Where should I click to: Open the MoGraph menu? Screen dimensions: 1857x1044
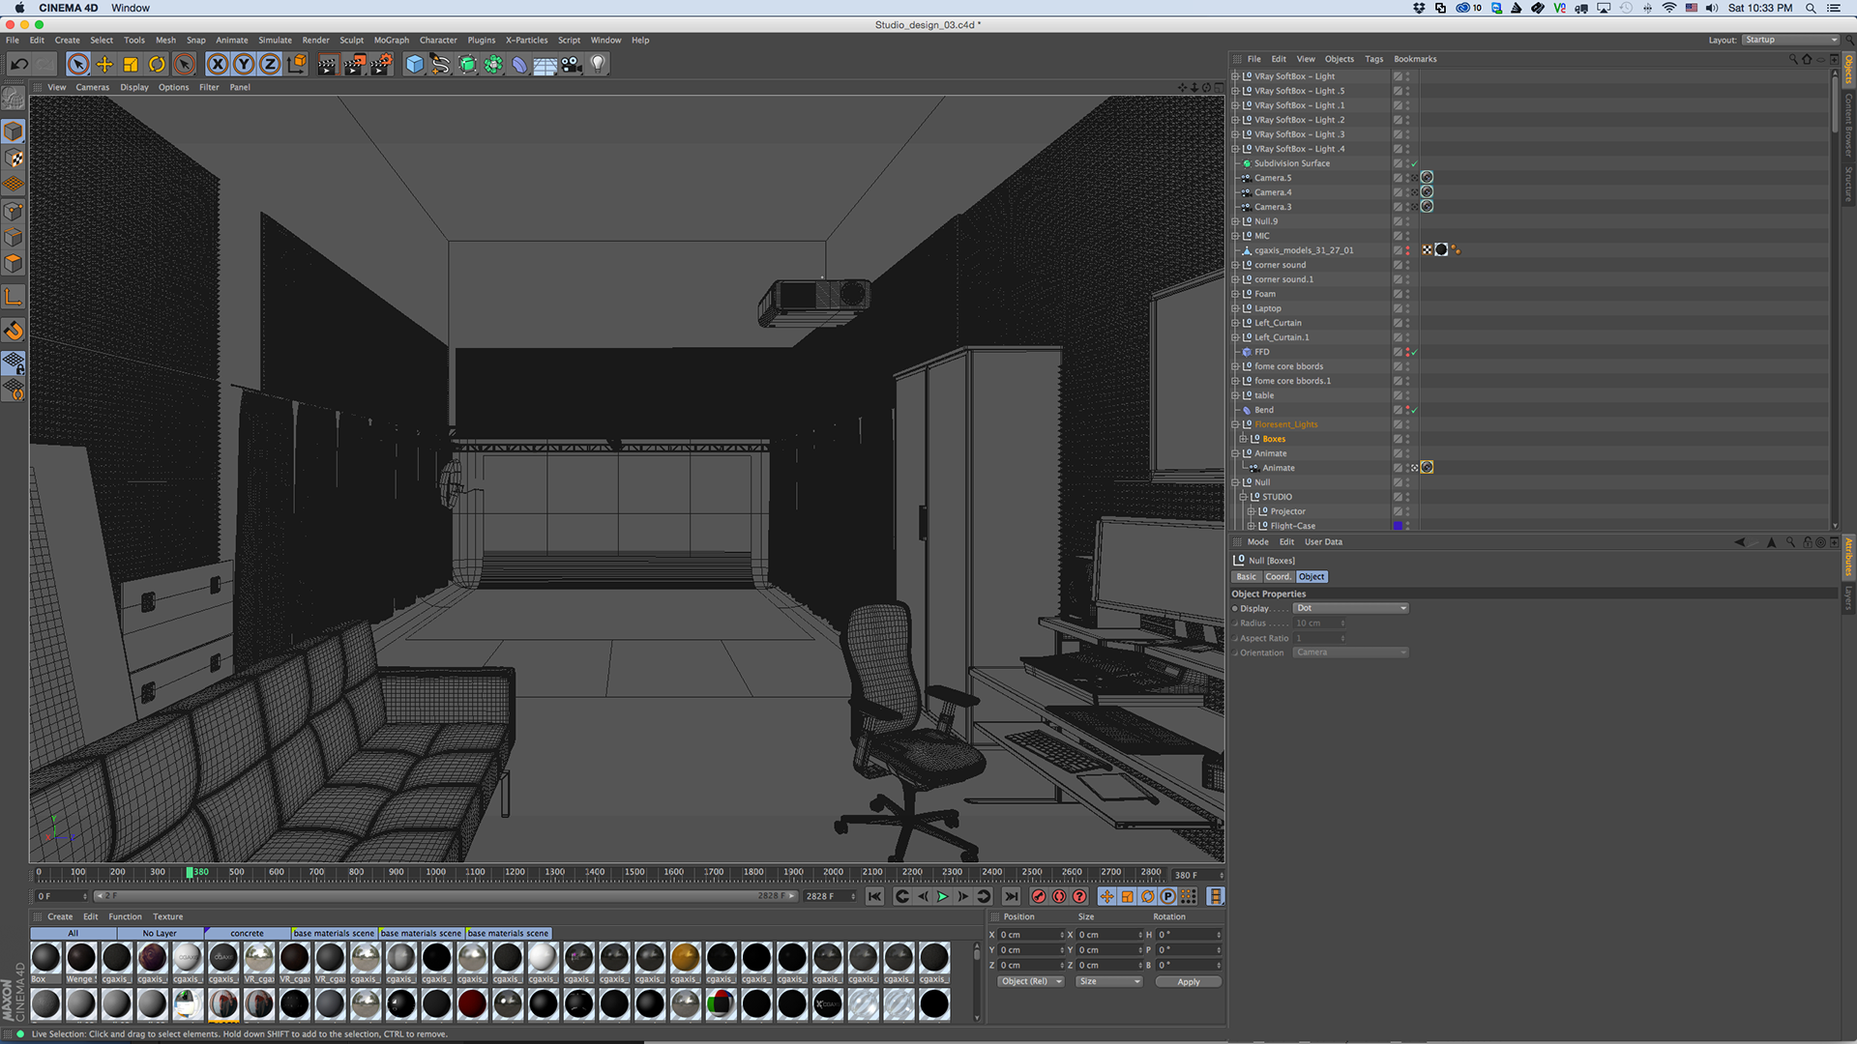(392, 40)
